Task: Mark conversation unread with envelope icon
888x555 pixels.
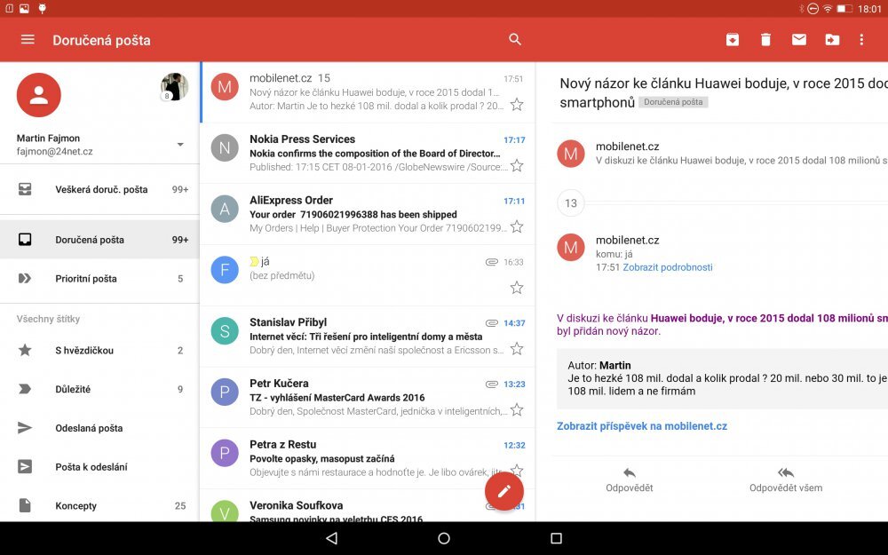Action: click(x=799, y=39)
